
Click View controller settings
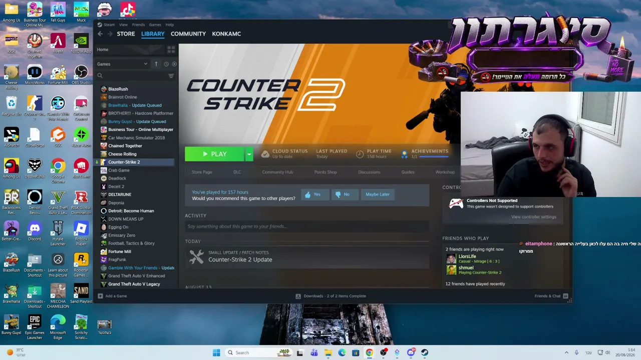coord(534,217)
